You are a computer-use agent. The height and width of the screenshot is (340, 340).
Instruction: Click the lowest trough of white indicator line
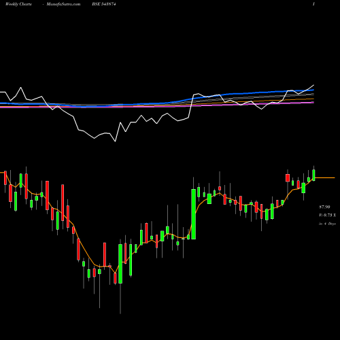(115, 141)
